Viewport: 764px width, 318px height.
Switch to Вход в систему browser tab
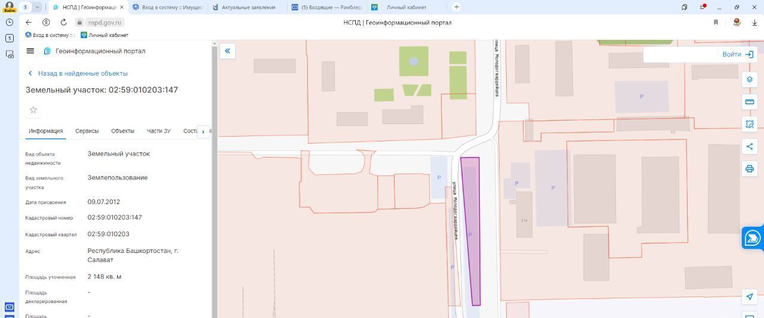[x=167, y=7]
